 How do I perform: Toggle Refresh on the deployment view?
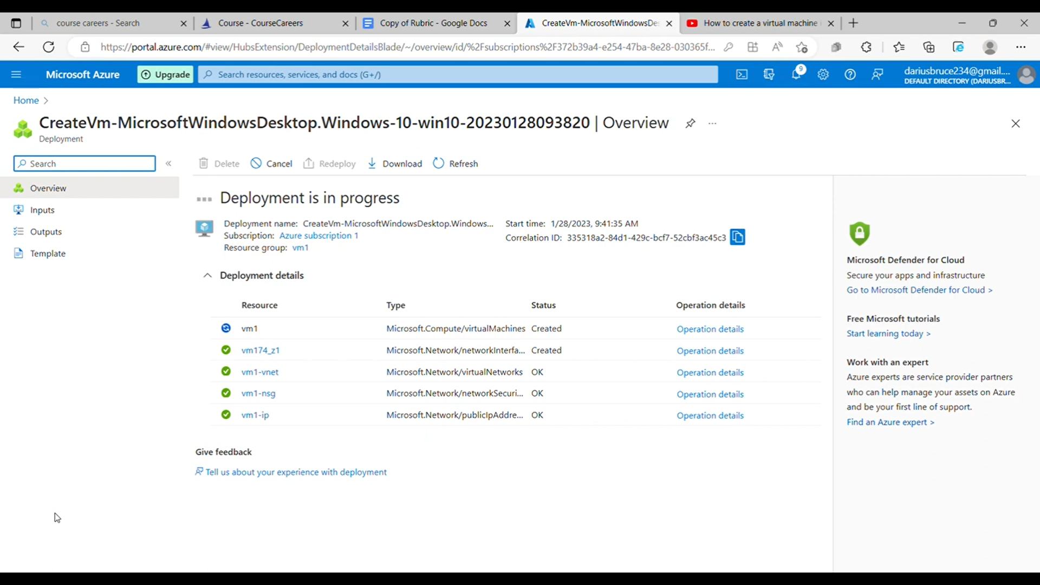[455, 163]
